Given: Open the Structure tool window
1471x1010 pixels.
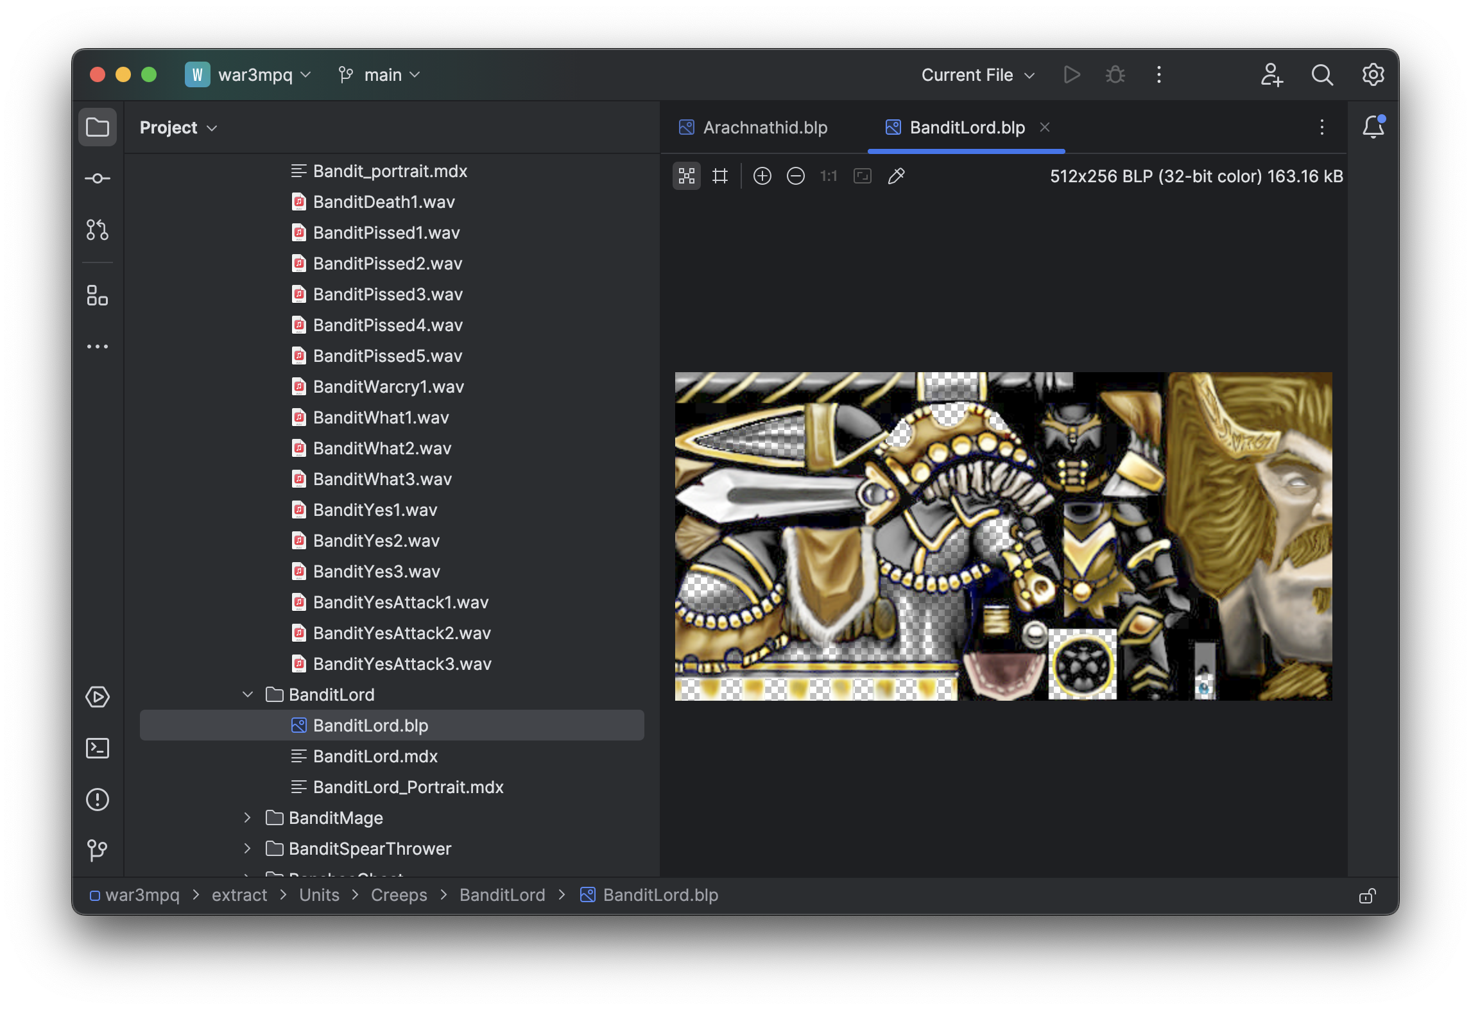Looking at the screenshot, I should (x=98, y=295).
